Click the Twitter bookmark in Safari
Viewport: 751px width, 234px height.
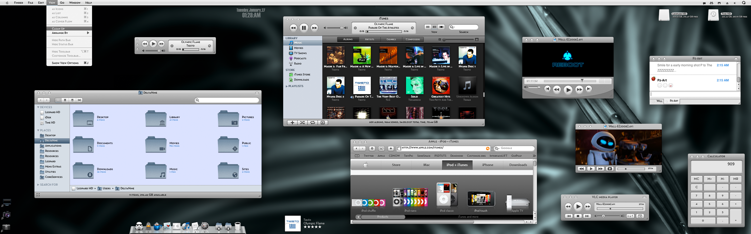368,156
